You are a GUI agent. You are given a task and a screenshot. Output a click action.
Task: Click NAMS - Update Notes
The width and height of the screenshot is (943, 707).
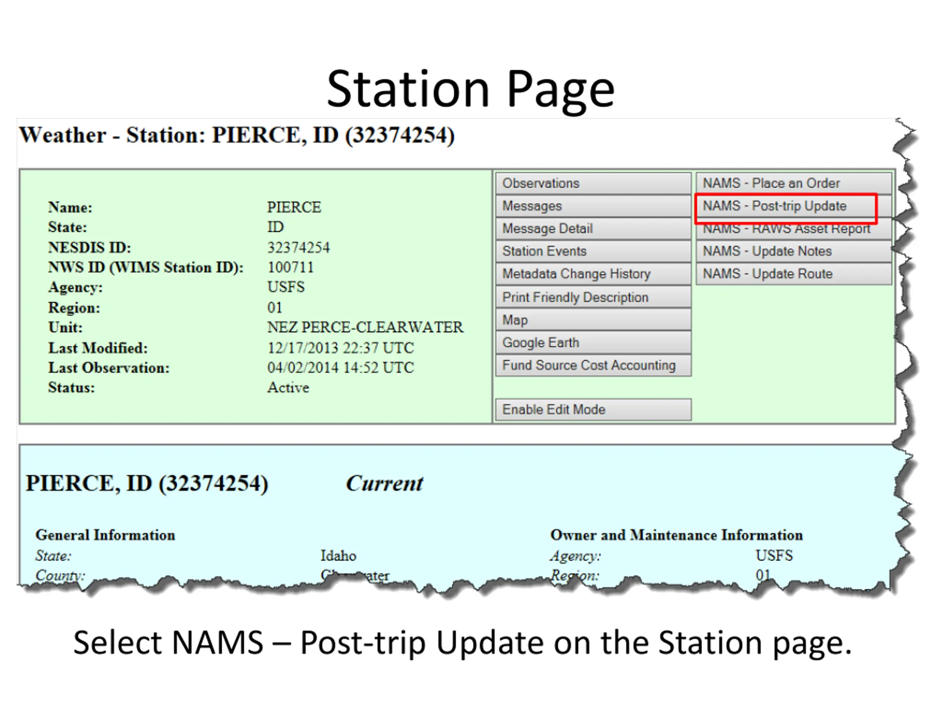point(793,251)
